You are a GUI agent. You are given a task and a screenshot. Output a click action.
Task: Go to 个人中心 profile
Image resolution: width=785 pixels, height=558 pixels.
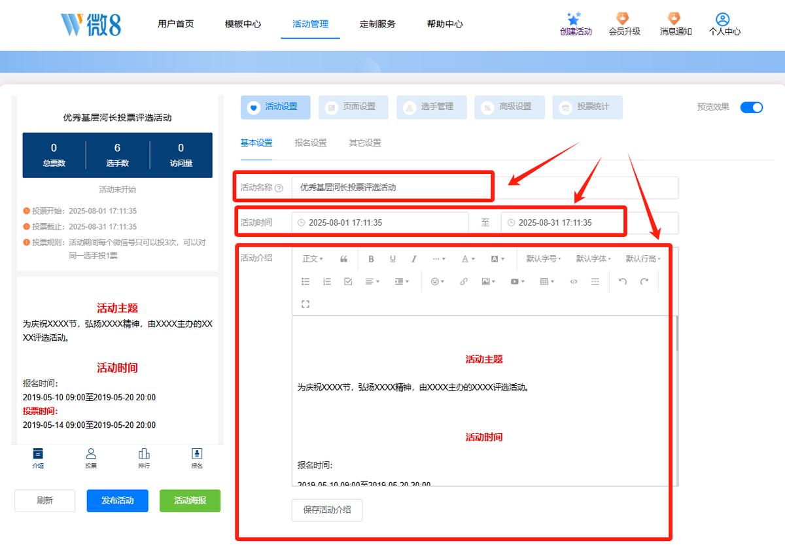coord(724,24)
